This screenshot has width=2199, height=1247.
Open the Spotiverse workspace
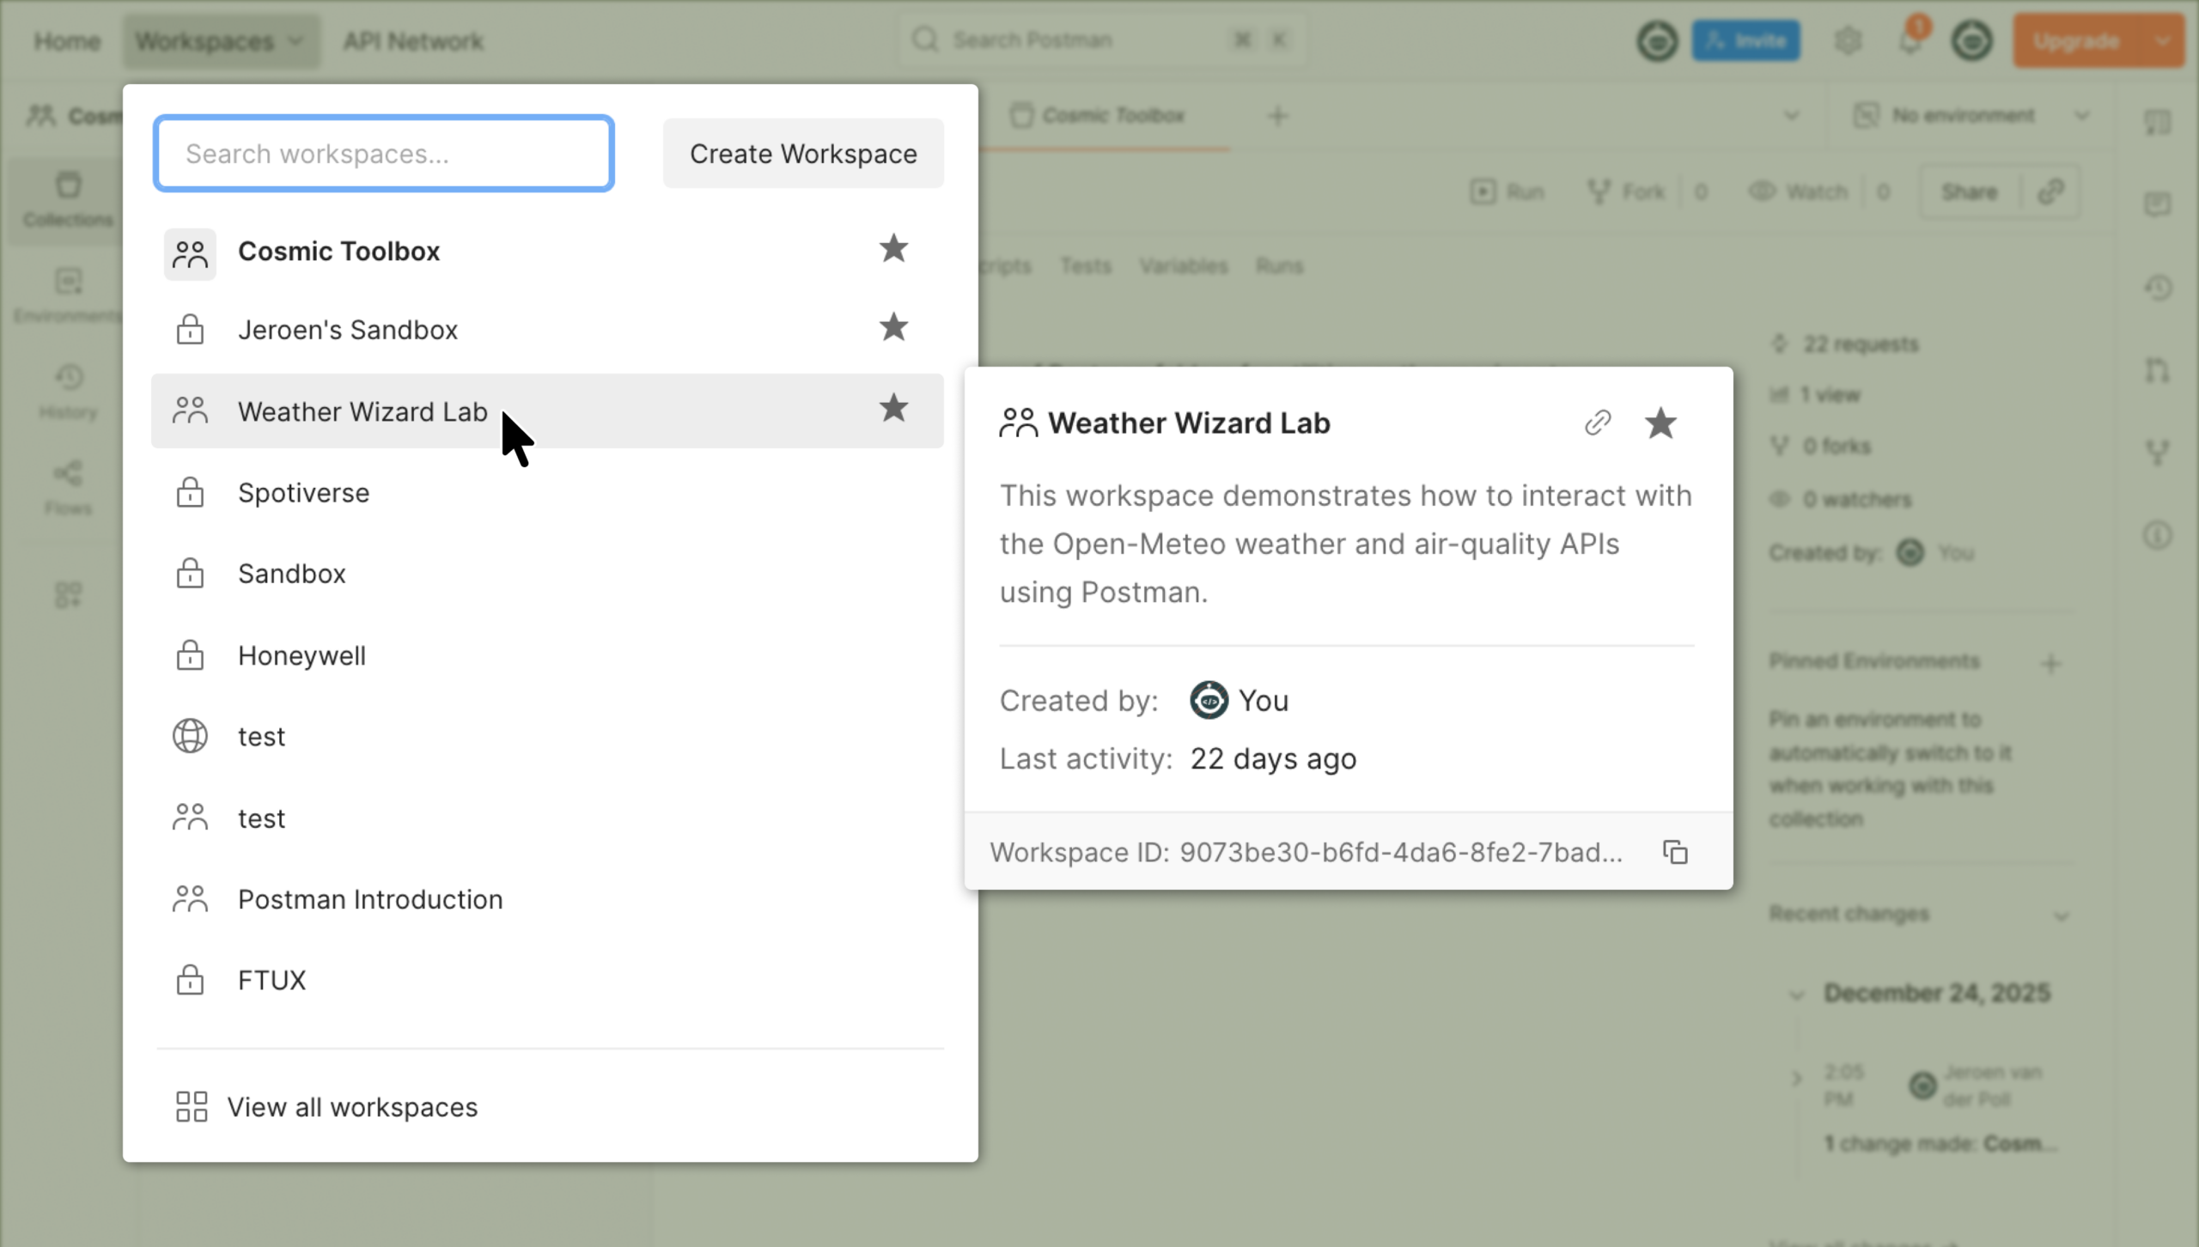(303, 493)
